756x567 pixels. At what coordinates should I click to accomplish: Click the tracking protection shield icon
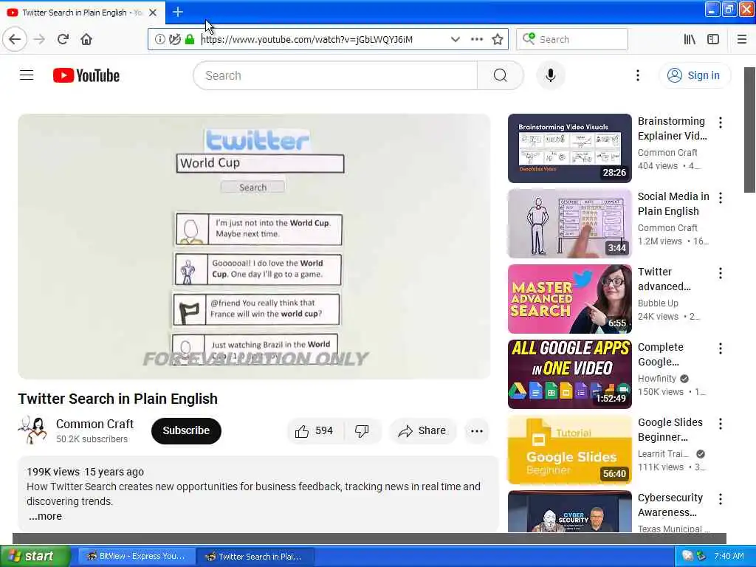[x=174, y=40]
